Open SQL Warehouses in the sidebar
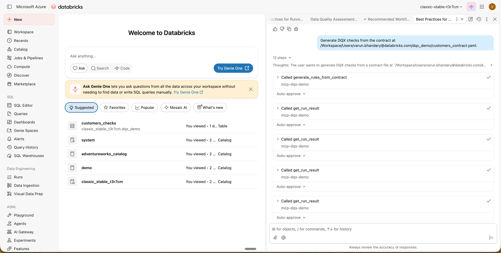 tap(29, 156)
